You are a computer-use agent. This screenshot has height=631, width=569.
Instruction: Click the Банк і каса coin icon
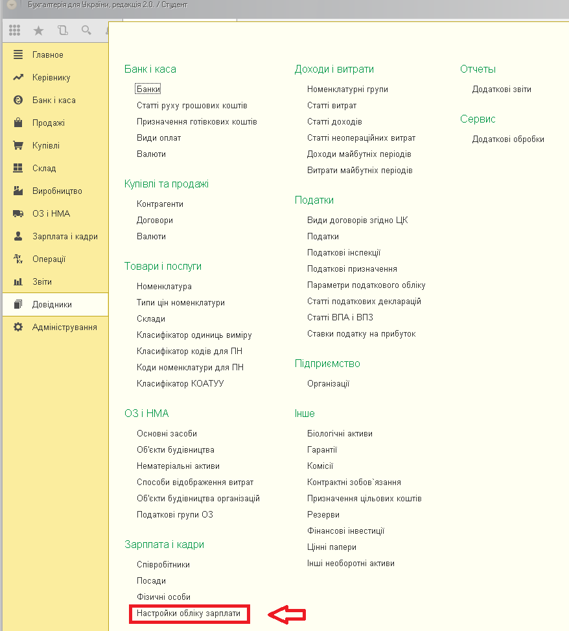click(18, 100)
